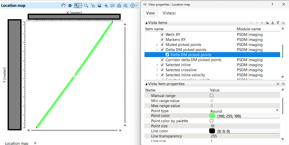Click the blue check-all icon in Vista items
This screenshot has width=289, height=145.
coord(262,23)
